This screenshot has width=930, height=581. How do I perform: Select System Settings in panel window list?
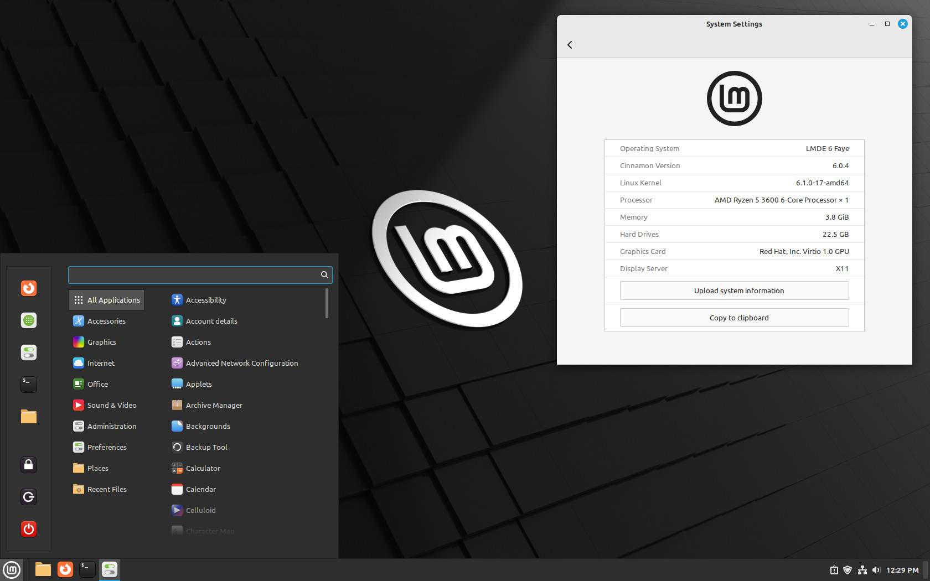point(110,569)
